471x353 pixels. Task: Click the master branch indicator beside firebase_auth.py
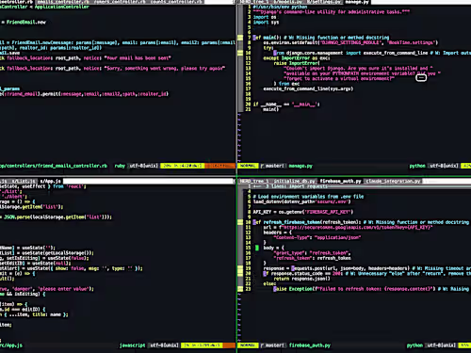(273, 345)
